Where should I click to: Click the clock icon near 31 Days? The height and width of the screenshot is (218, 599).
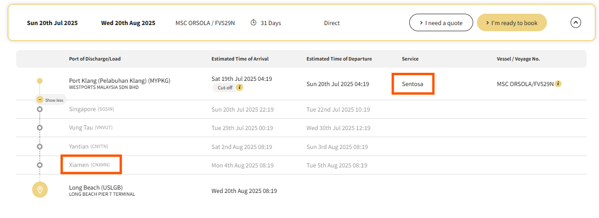(x=254, y=23)
